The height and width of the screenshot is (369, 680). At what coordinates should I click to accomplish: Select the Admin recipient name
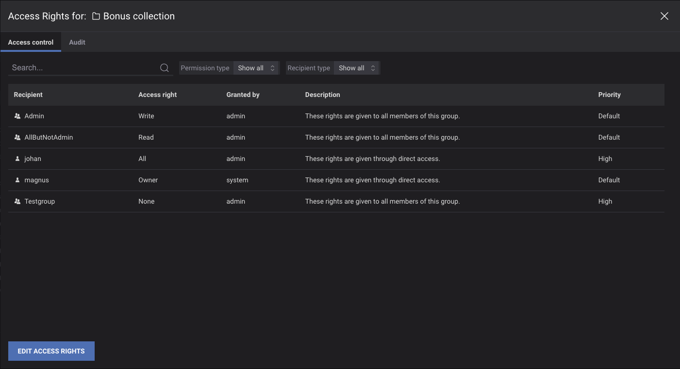click(x=34, y=116)
